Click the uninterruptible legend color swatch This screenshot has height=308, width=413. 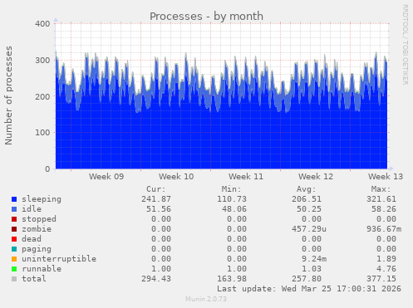click(14, 259)
